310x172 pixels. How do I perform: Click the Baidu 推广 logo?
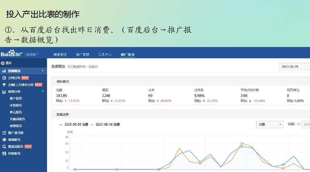point(12,54)
